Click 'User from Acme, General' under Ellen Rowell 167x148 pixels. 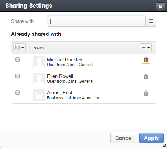(70, 81)
